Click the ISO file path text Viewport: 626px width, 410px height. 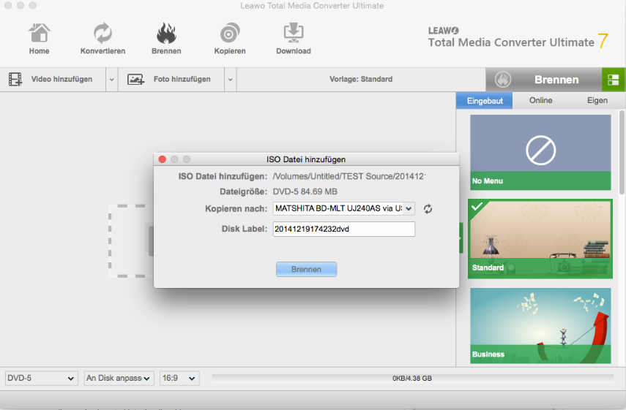349,177
